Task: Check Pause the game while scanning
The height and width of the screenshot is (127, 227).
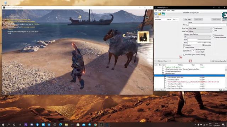Action: click(x=184, y=55)
